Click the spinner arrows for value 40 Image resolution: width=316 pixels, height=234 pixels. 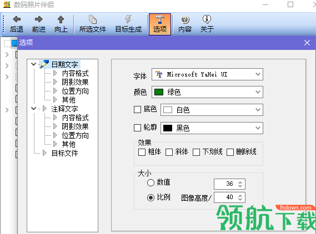(240, 197)
